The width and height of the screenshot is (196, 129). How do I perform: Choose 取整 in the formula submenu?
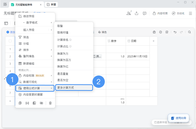click(74, 26)
